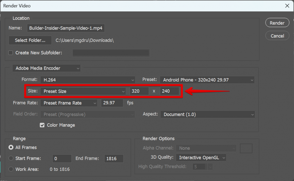The width and height of the screenshot is (294, 181).
Task: Expand the Format H.264 dropdown
Action: click(x=88, y=80)
